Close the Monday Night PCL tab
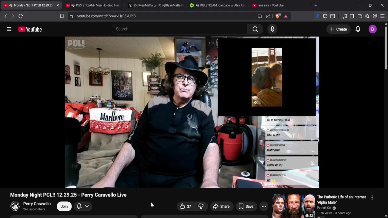This screenshot has width=388, height=218. coord(58,5)
